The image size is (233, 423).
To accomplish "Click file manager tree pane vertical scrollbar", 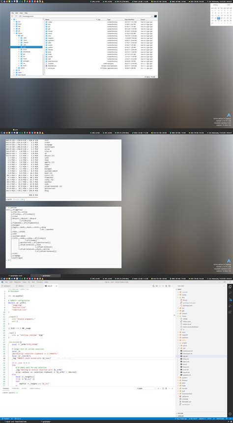I will [43, 47].
